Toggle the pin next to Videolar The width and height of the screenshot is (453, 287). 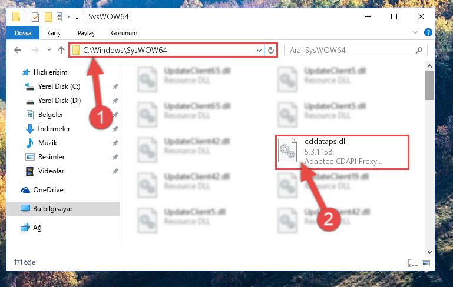click(115, 171)
